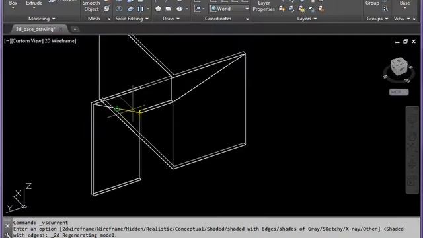Click the UCS axis icon in viewport
The width and height of the screenshot is (423, 238).
click(19, 198)
